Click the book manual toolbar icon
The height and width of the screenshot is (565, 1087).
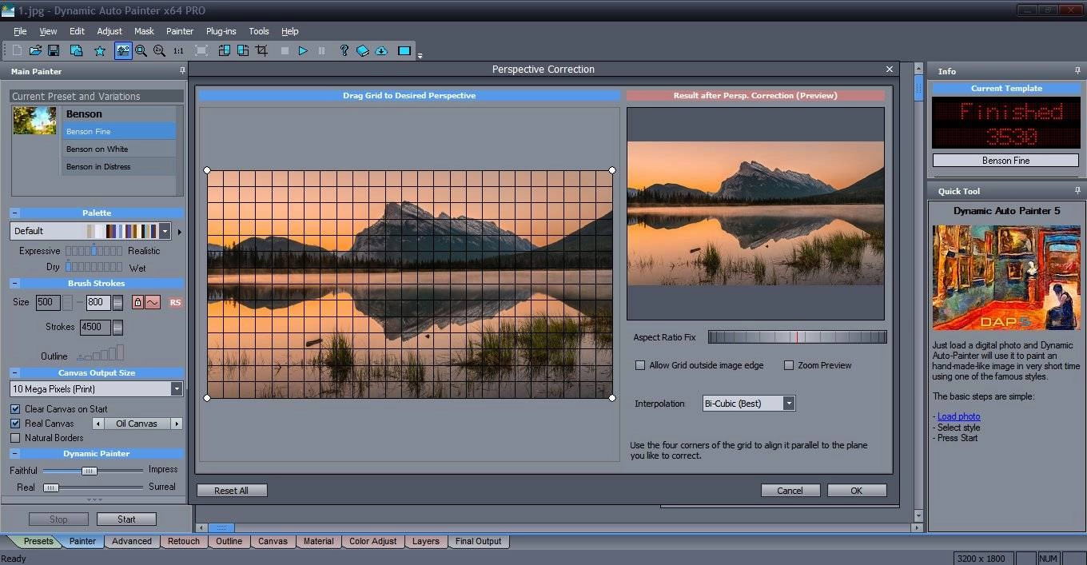coord(363,50)
